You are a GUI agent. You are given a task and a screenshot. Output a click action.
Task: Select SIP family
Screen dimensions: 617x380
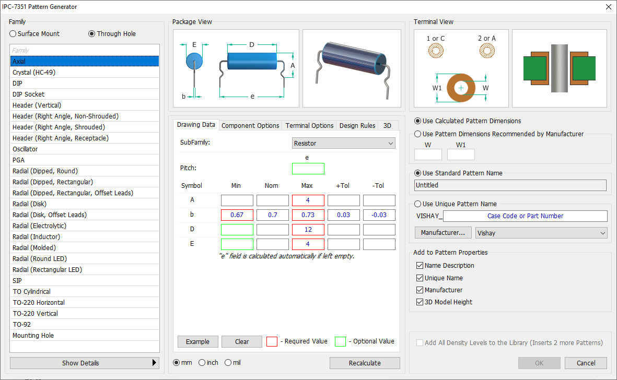coord(85,281)
